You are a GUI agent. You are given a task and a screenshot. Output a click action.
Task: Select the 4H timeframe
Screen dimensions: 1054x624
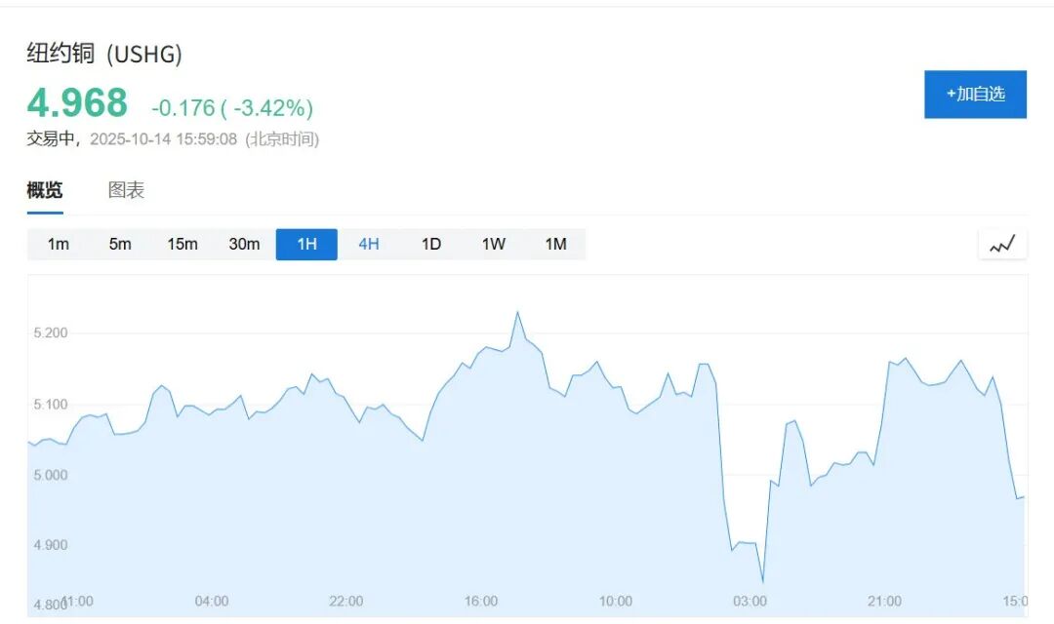(369, 245)
